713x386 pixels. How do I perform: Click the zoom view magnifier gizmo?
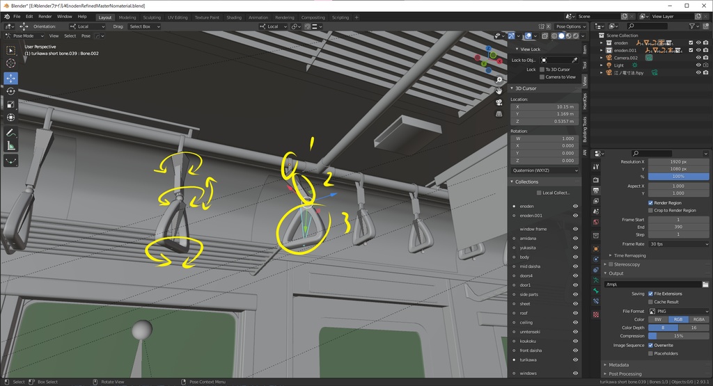[x=499, y=80]
